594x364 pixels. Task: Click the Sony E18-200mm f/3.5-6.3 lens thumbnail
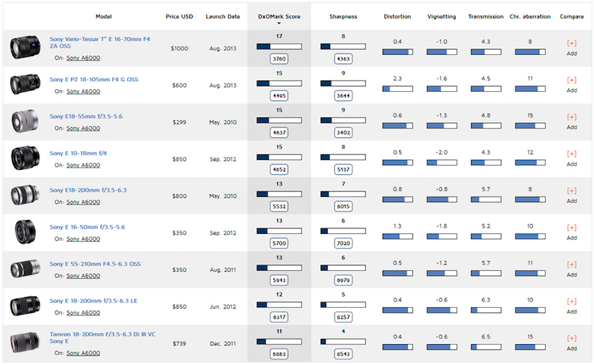[26, 196]
